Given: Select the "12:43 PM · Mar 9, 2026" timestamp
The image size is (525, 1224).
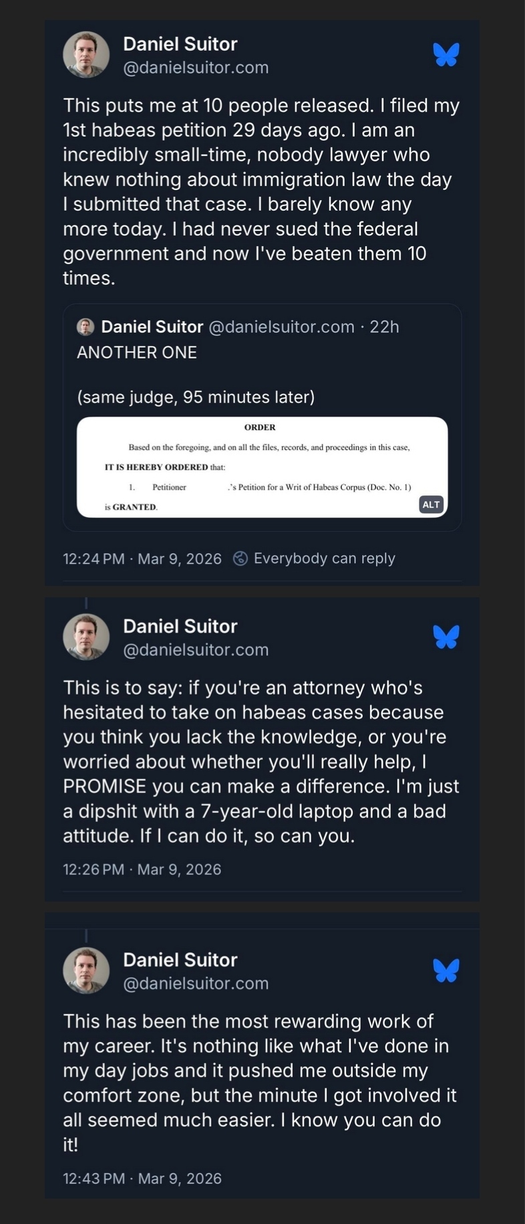Looking at the screenshot, I should coord(142,1179).
